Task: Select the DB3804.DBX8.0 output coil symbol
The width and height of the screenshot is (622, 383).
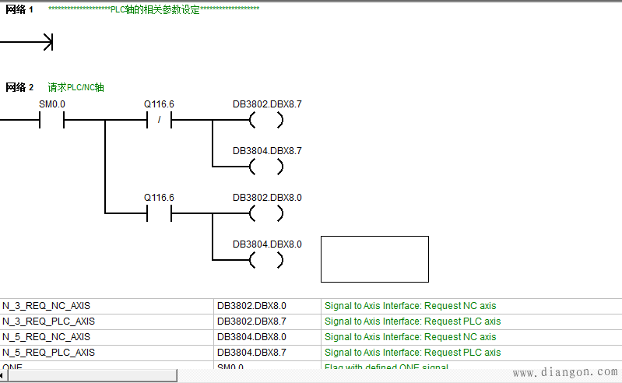Action: pyautogui.click(x=266, y=260)
